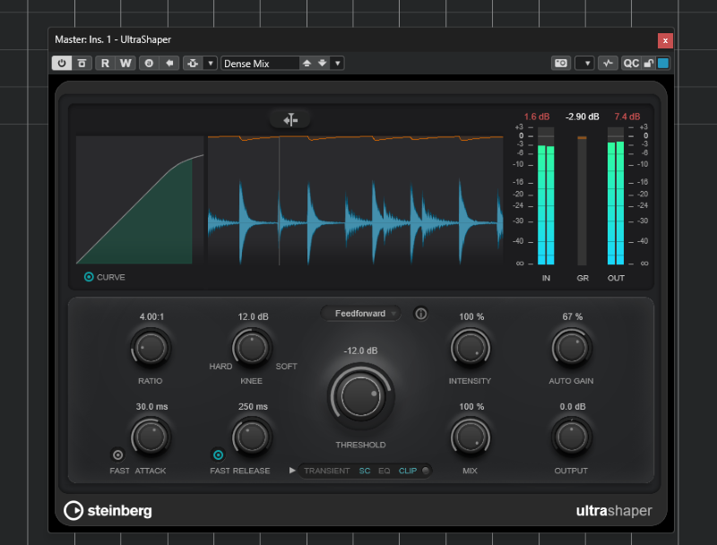Click the Bypass effect icon
This screenshot has height=545, width=717.
click(x=82, y=64)
